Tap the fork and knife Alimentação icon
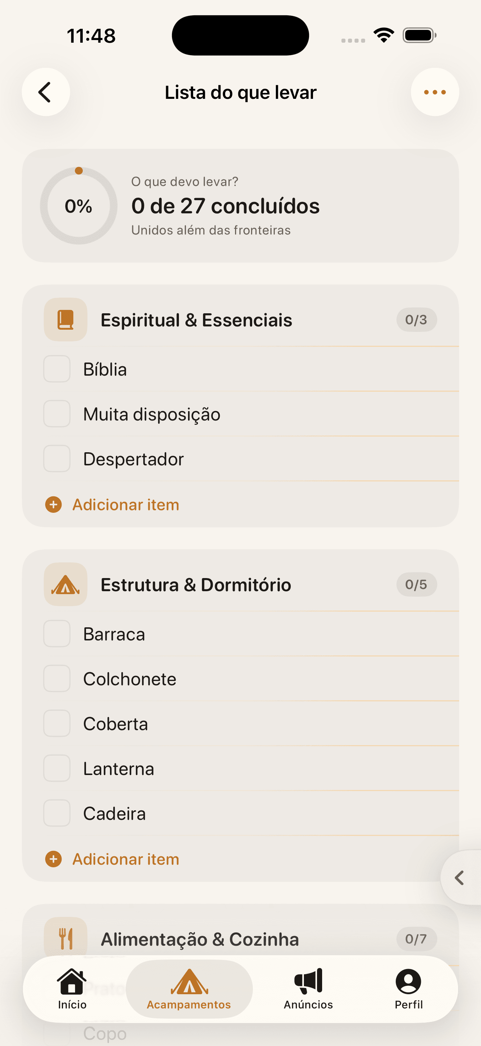Viewport: 481px width, 1046px height. pyautogui.click(x=66, y=938)
